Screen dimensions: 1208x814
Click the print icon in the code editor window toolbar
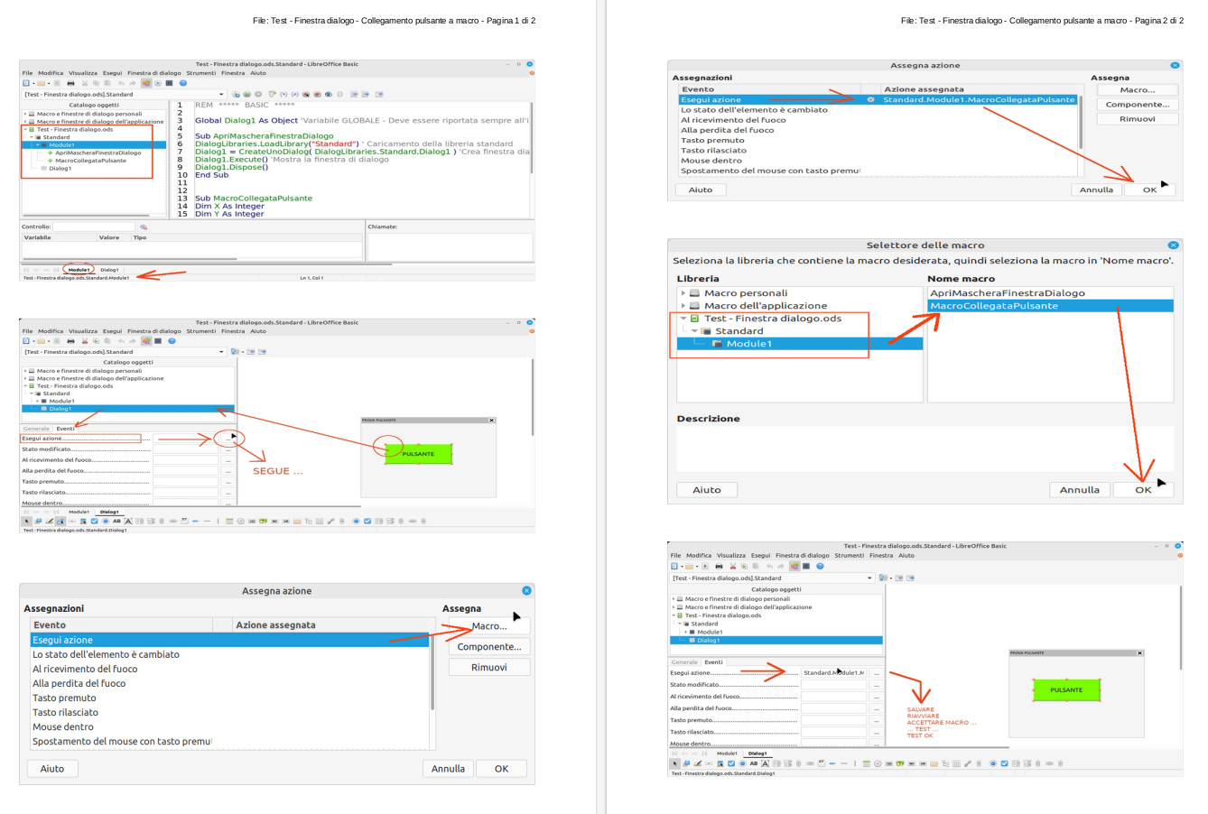[70, 83]
